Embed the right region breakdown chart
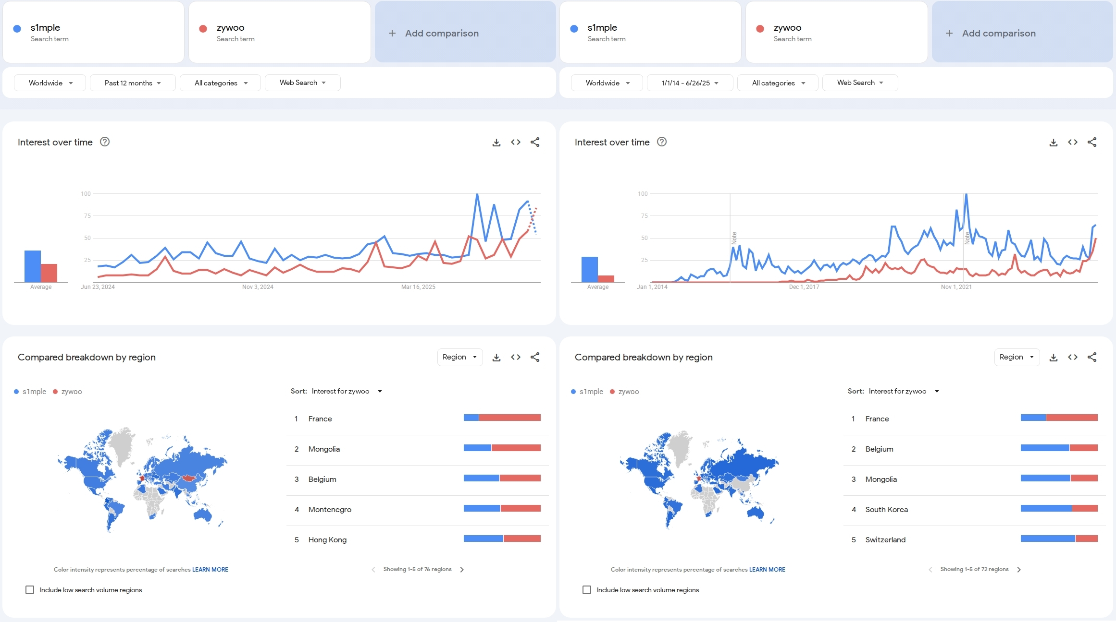Screen dimensions: 1116x622 coord(1073,357)
